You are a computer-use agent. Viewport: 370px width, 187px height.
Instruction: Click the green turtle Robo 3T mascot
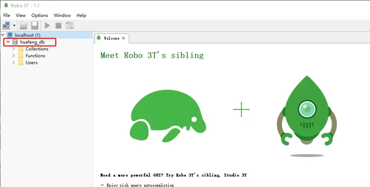pos(168,116)
